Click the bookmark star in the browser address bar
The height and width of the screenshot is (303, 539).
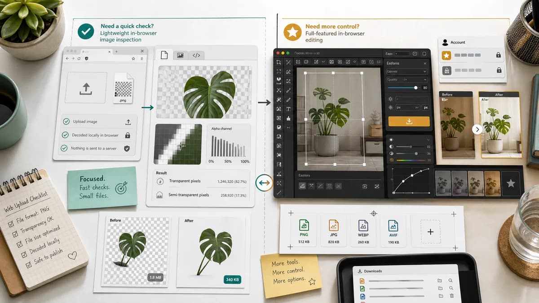[x=133, y=59]
